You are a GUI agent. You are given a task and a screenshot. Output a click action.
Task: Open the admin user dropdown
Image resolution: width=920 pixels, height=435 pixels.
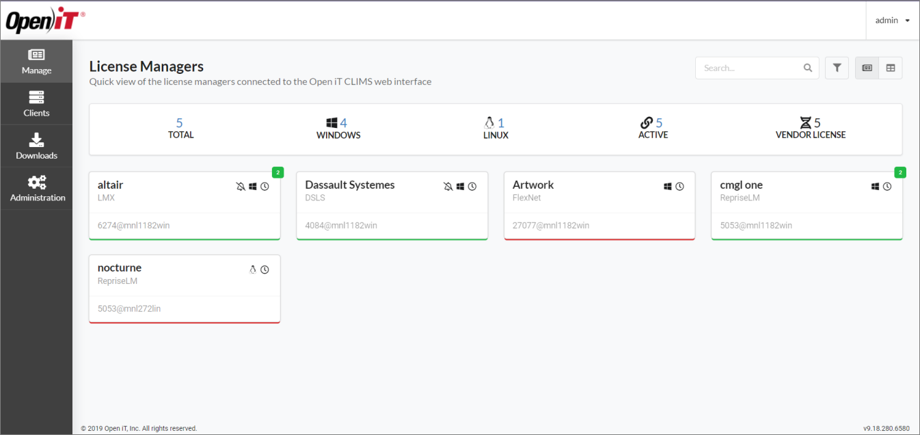(893, 21)
